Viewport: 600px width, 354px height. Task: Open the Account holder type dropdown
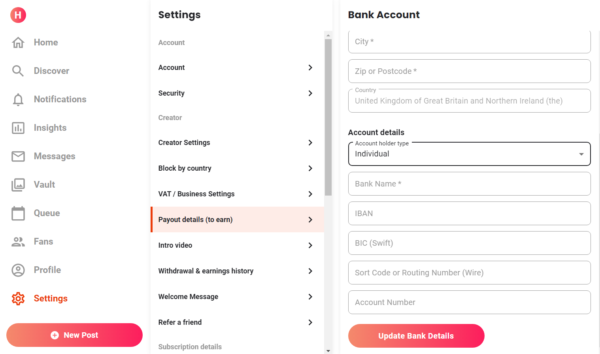[x=469, y=154]
